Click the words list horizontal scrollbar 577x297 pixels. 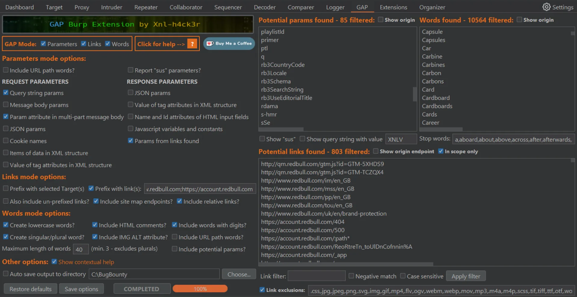click(x=441, y=129)
